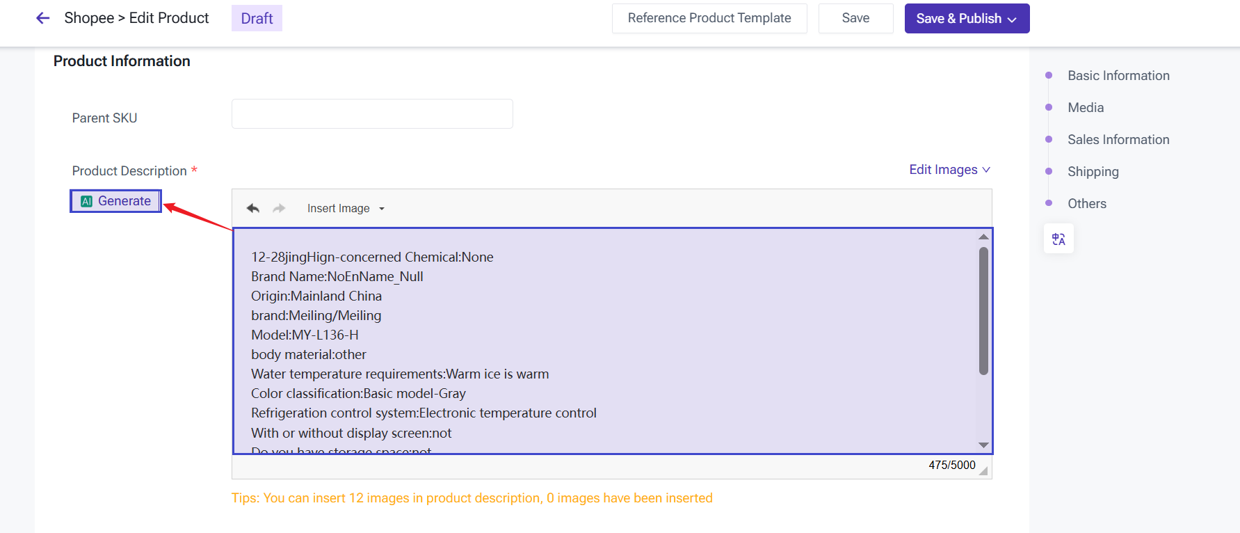Click the undo arrow in editor toolbar
This screenshot has width=1240, height=533.
(253, 208)
